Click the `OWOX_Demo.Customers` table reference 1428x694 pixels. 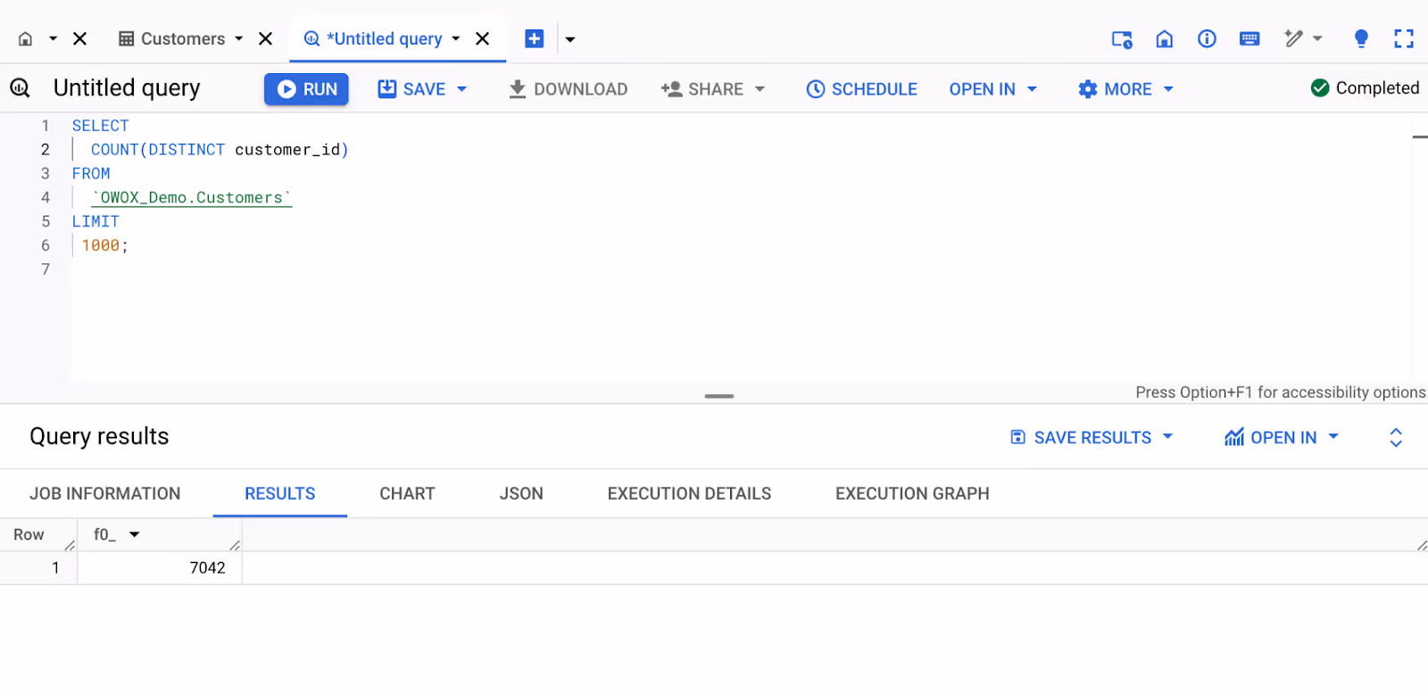(192, 198)
